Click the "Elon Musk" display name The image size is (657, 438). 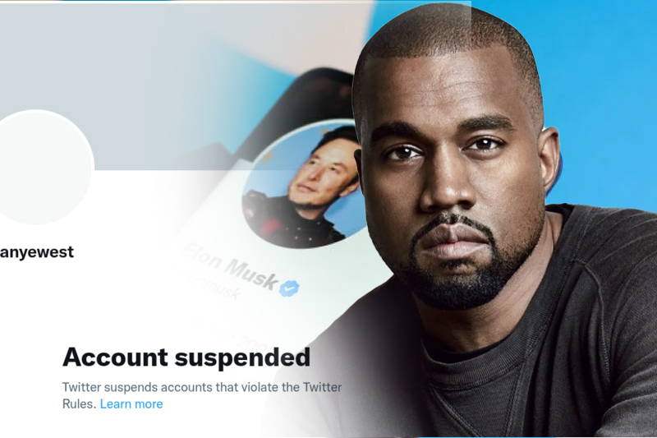coord(230,266)
